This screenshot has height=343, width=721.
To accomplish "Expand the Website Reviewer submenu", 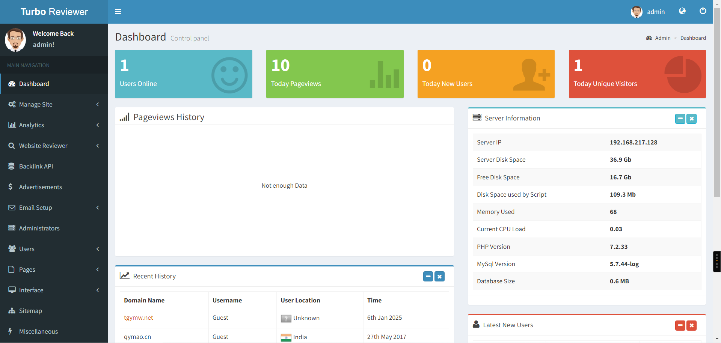I will click(43, 146).
